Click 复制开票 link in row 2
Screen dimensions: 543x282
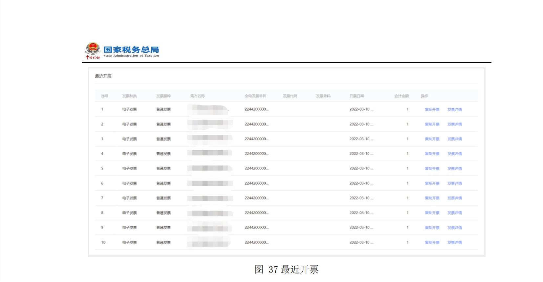click(432, 124)
